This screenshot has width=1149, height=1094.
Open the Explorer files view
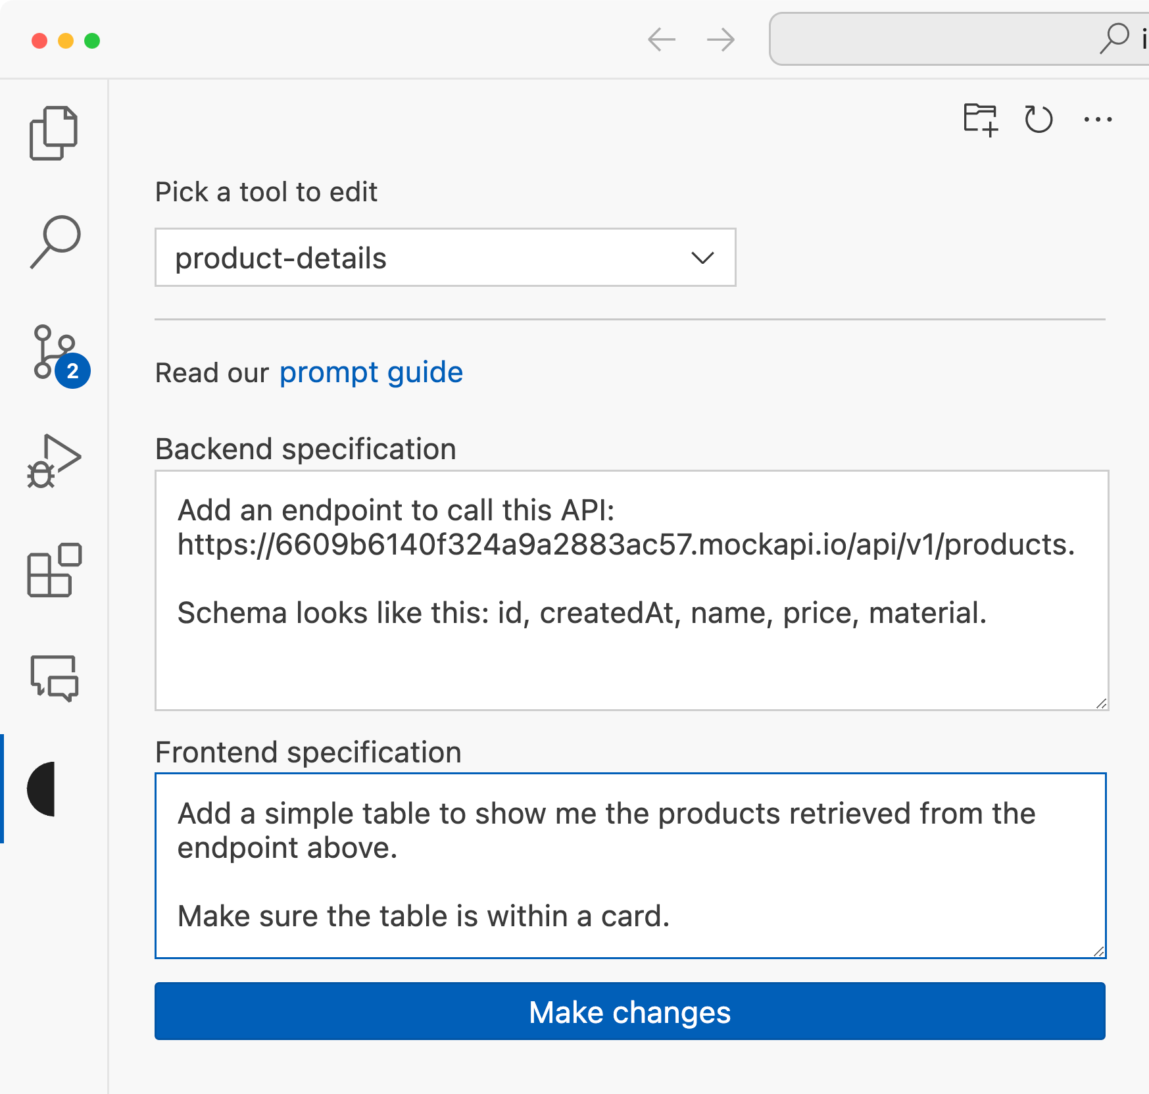pos(53,132)
